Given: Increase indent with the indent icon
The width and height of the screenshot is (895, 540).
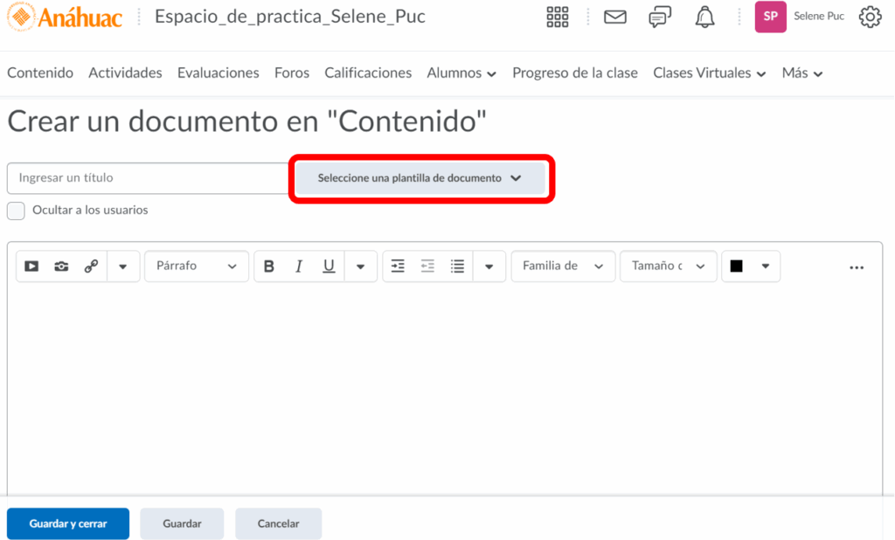Looking at the screenshot, I should pos(398,267).
